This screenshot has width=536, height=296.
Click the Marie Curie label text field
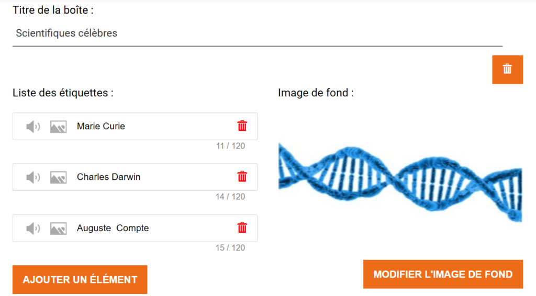[x=152, y=126]
